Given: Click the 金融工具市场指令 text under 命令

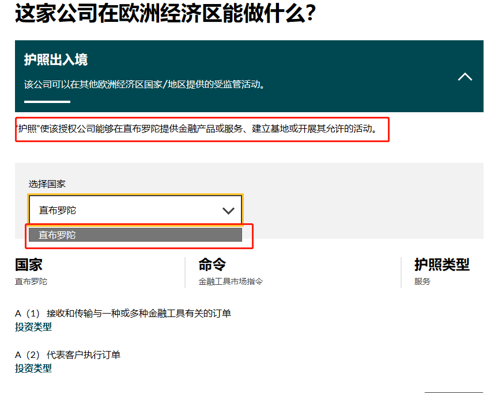Looking at the screenshot, I should point(229,282).
